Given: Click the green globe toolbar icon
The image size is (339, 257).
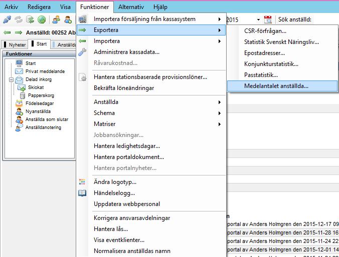Looking at the screenshot, I should (x=42, y=19).
